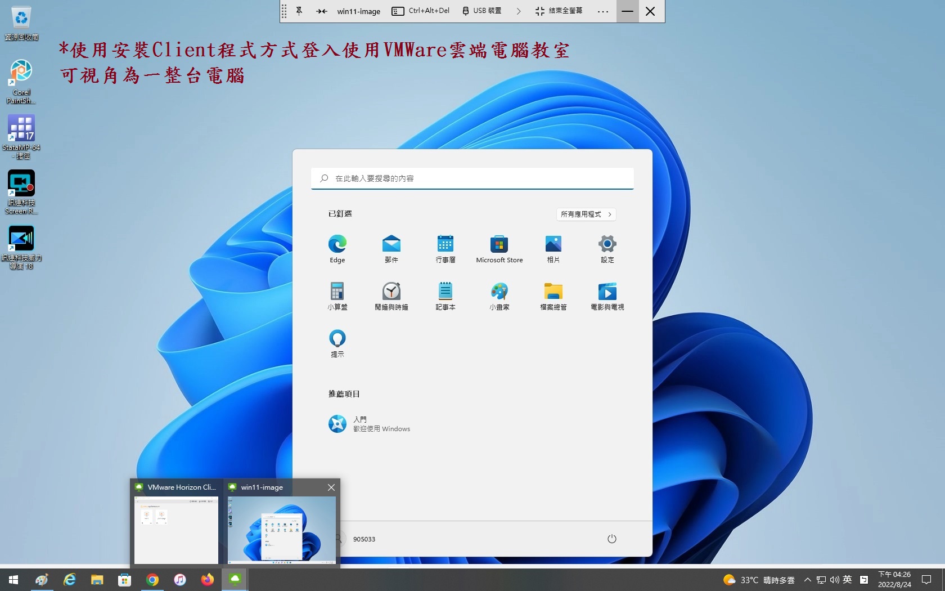This screenshot has width=945, height=591.
Task: Click the VMware Horizon taskbar icon
Action: pyautogui.click(x=235, y=580)
